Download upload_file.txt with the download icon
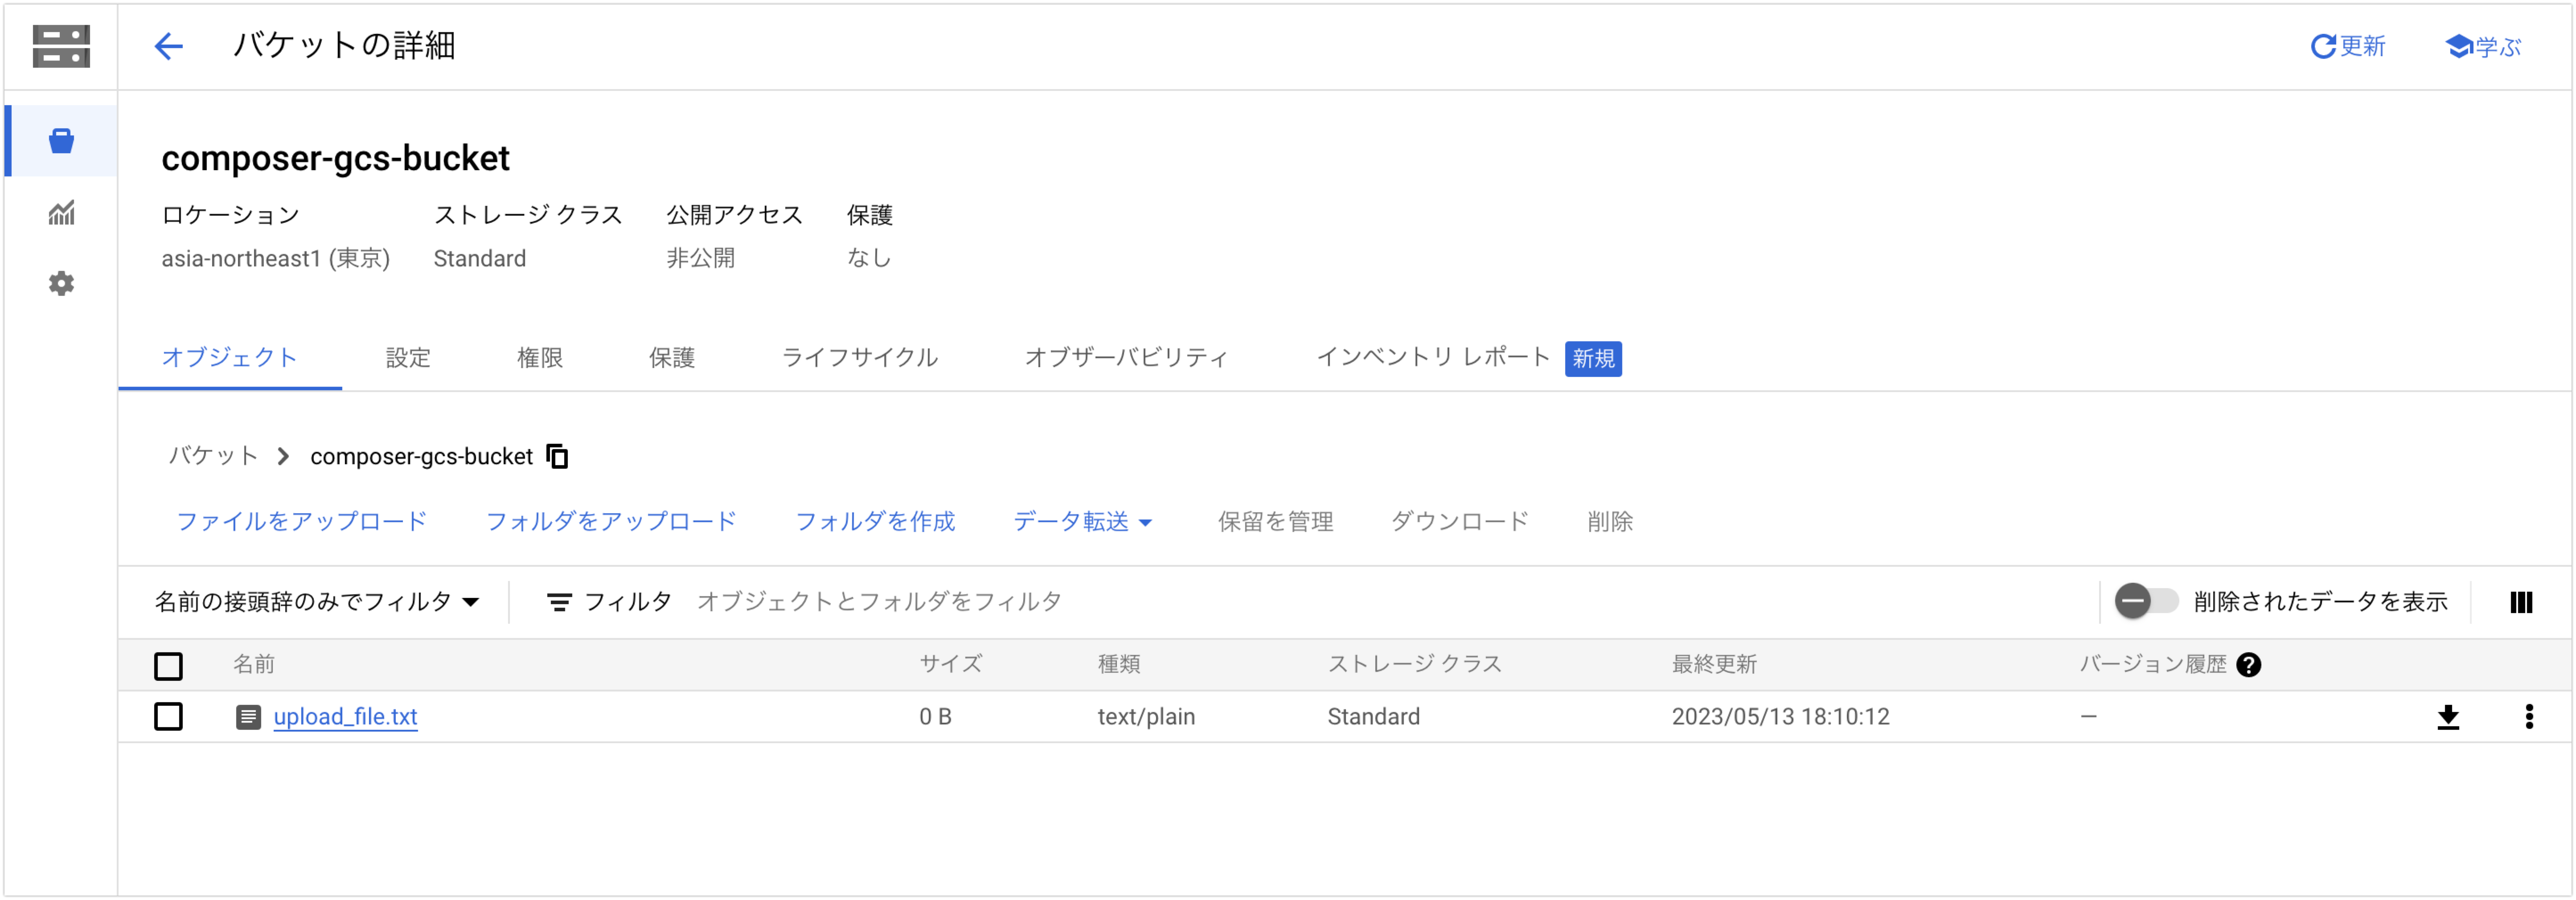 [x=2447, y=717]
